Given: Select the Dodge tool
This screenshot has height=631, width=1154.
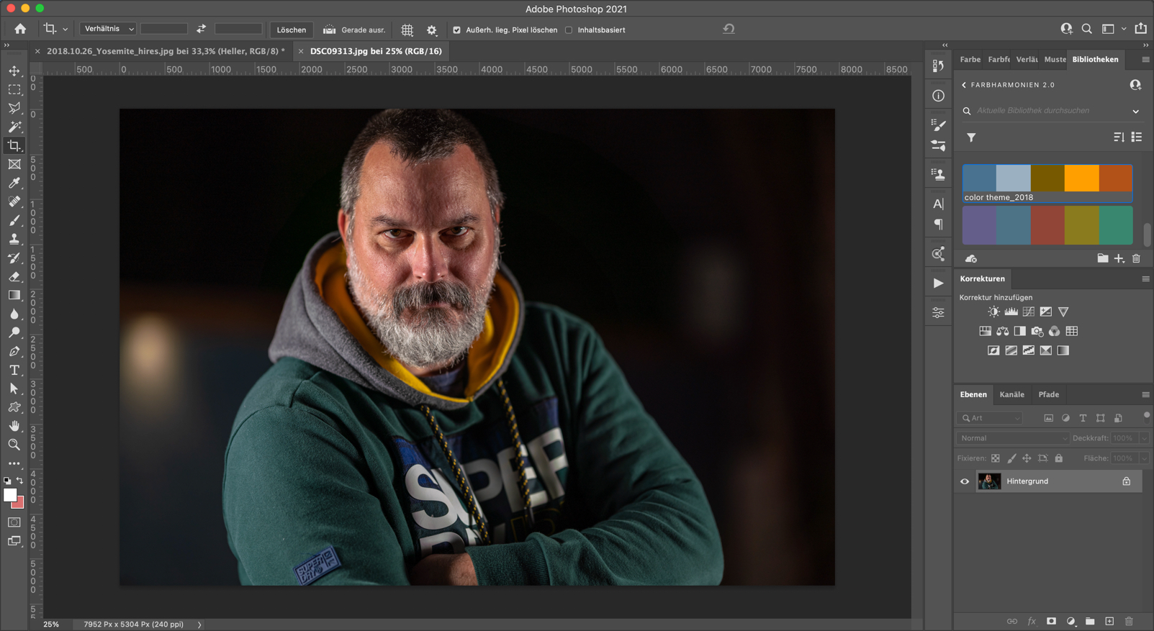Looking at the screenshot, I should tap(14, 332).
